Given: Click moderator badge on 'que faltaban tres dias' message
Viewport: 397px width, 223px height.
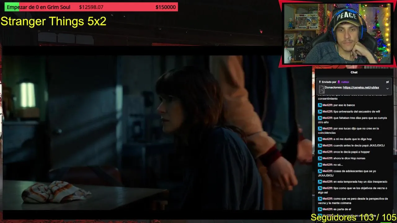Looking at the screenshot, I should click(320, 118).
